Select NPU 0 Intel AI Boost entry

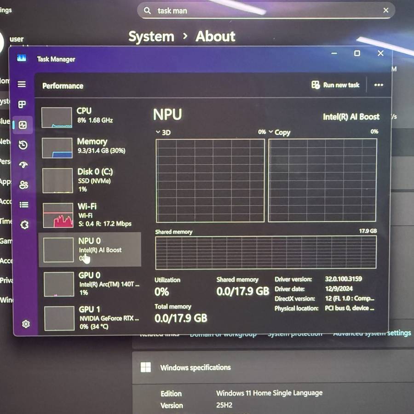(x=90, y=250)
